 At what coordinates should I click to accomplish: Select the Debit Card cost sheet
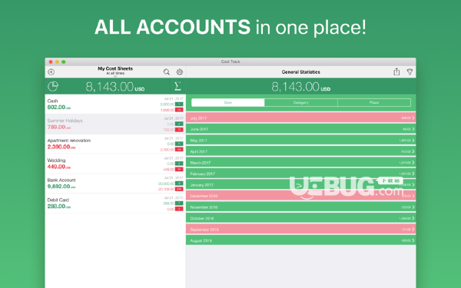115,204
